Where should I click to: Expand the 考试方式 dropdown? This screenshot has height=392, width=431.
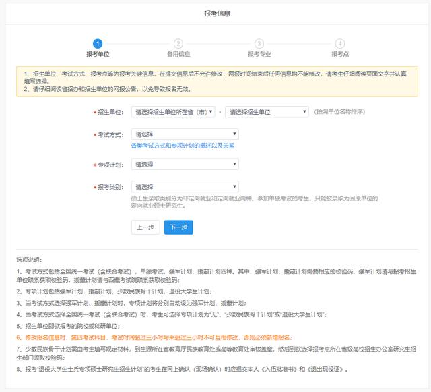[185, 134]
